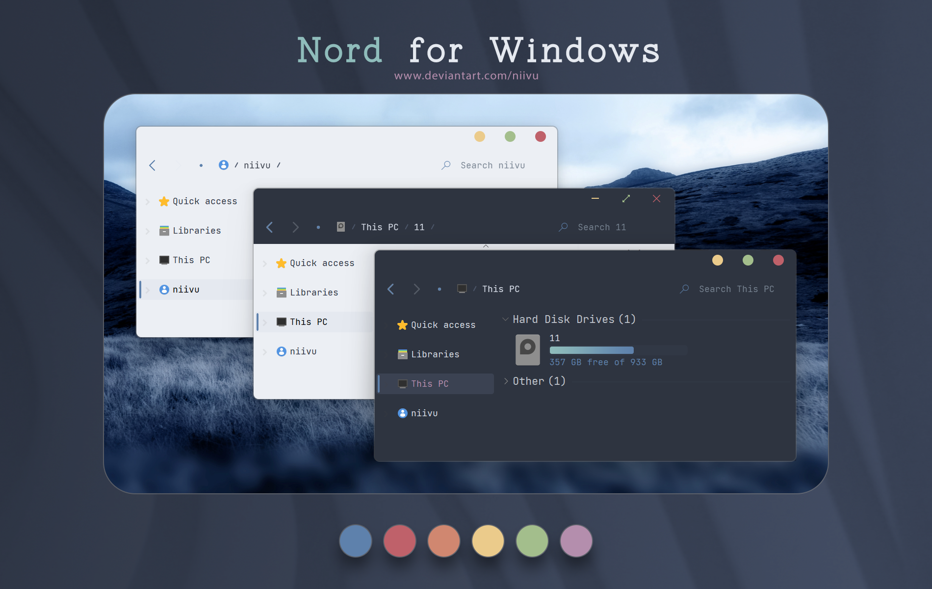
Task: Pick the yellow palette swatch
Action: pos(488,541)
